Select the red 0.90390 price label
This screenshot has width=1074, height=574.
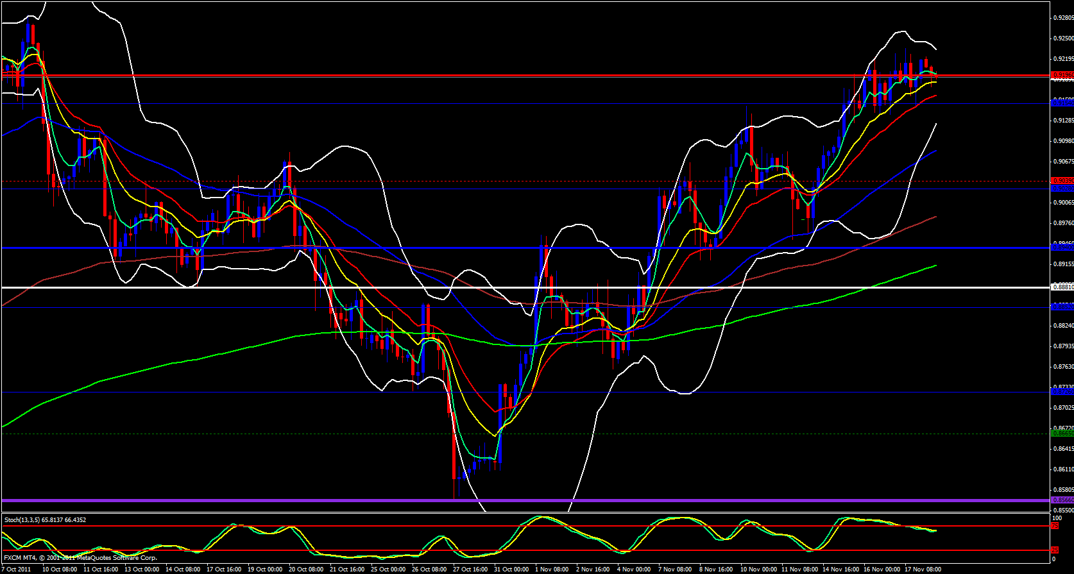tap(1062, 181)
